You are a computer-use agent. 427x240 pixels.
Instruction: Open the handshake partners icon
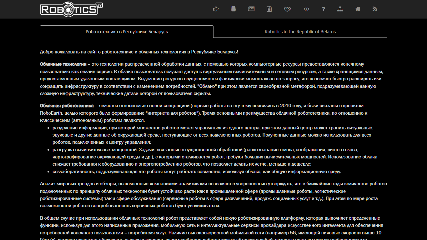coord(288,9)
